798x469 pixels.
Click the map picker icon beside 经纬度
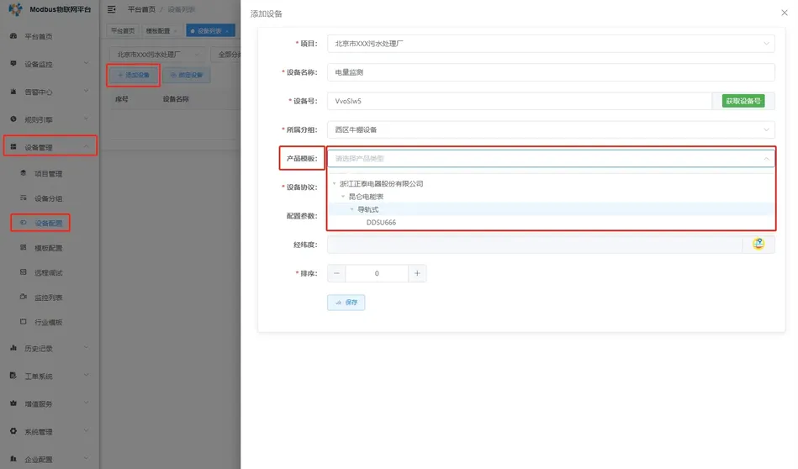[x=758, y=245]
